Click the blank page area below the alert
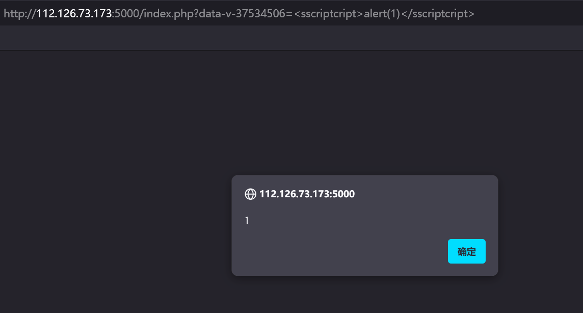 point(364,295)
